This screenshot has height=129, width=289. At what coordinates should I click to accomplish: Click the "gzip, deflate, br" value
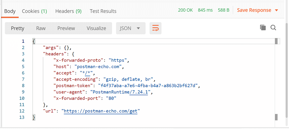tap(129, 79)
